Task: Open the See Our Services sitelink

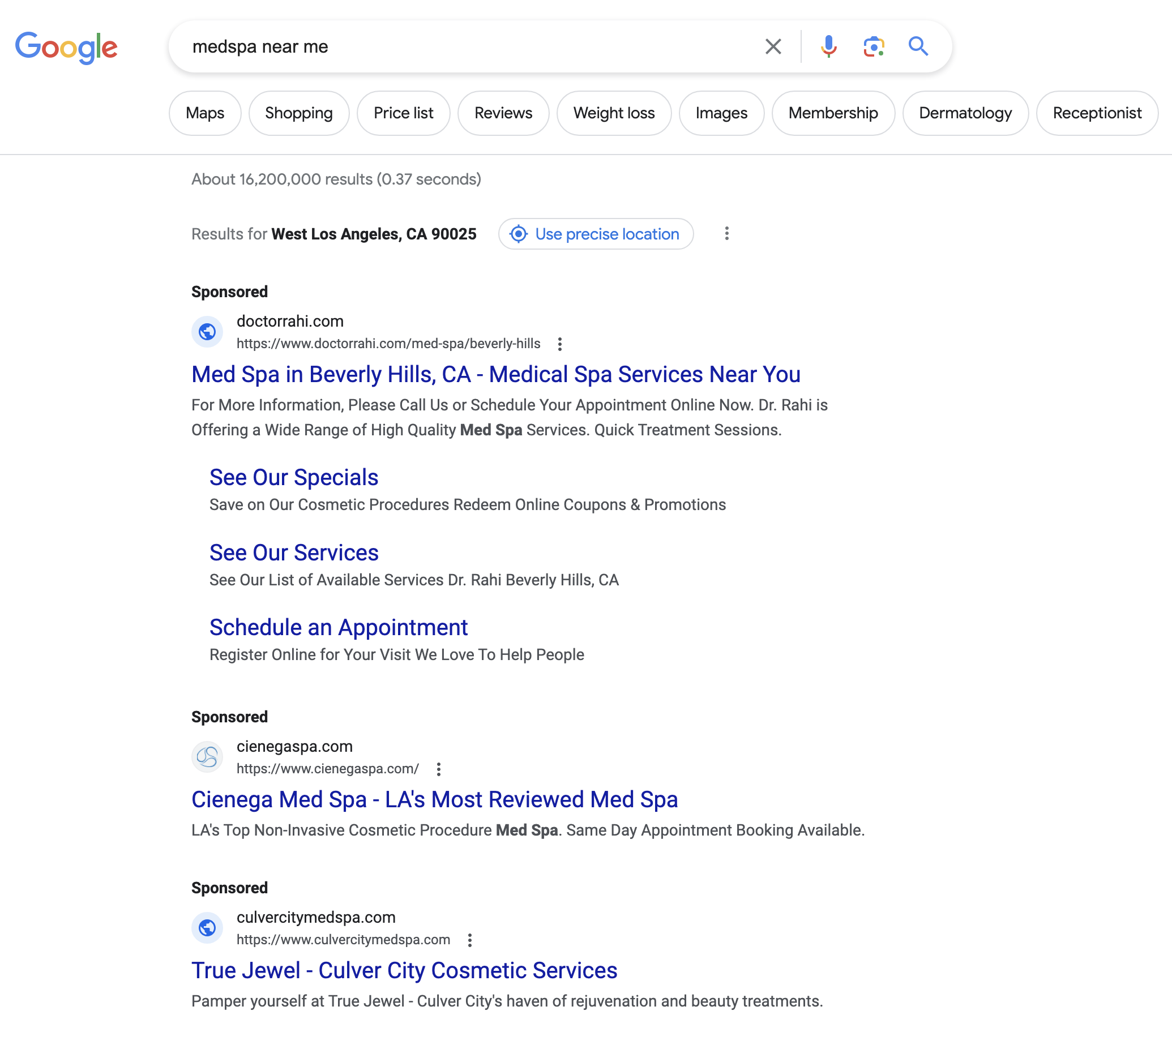Action: (294, 552)
